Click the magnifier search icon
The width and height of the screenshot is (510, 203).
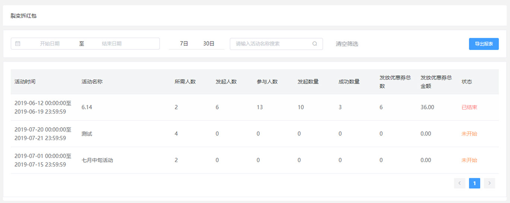315,44
